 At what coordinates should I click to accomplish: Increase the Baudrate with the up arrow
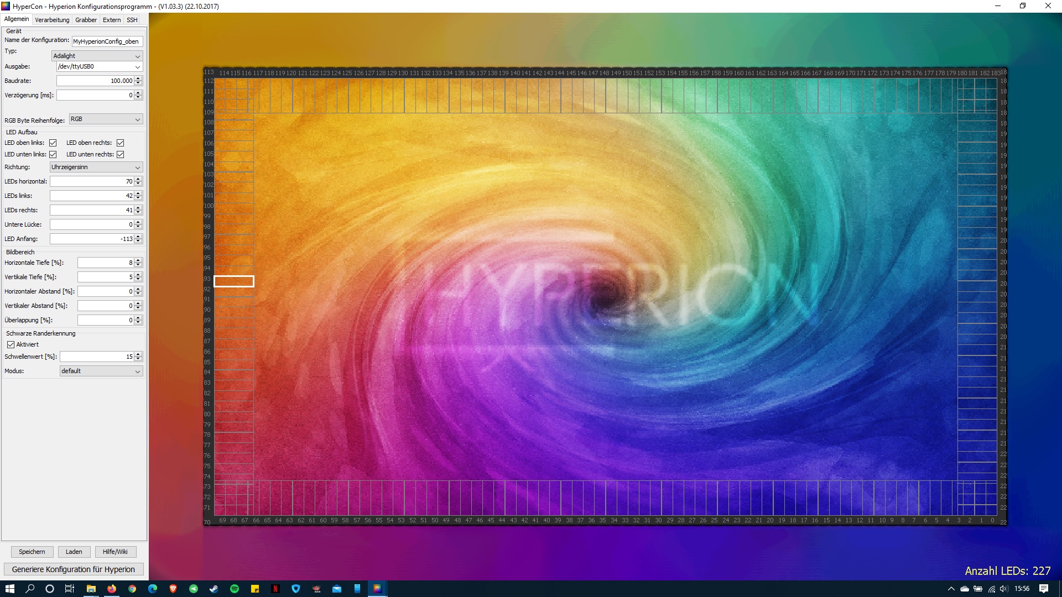pos(138,78)
